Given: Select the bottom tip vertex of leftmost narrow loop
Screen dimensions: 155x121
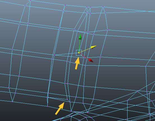Looking at the screenshot, I should click(12, 102).
